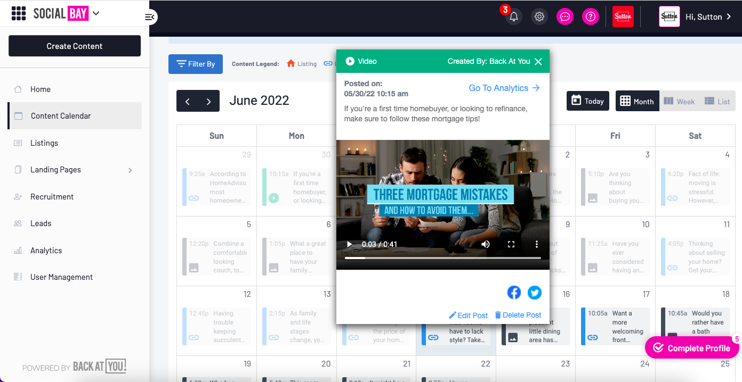Click the Video play icon in popup header
The image size is (742, 382).
pos(350,61)
